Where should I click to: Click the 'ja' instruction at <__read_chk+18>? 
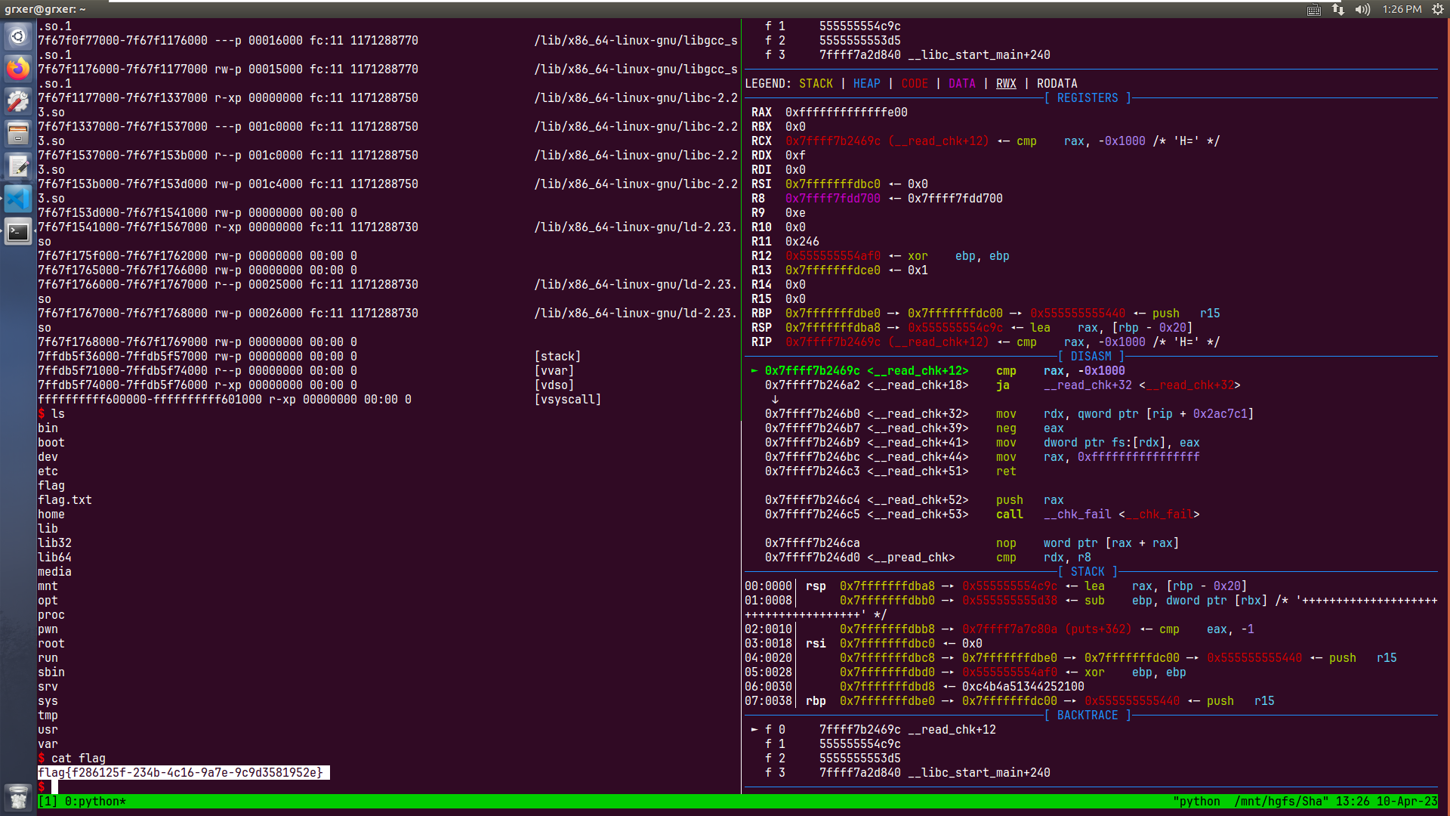(x=1003, y=385)
